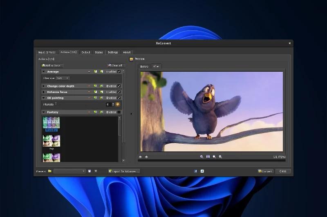
Task: Go to previous preview image arrow
Action: (x=140, y=157)
